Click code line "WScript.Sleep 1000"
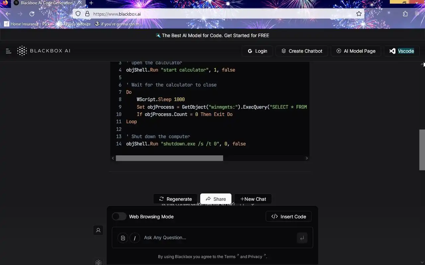This screenshot has width=425, height=265. 161,99
